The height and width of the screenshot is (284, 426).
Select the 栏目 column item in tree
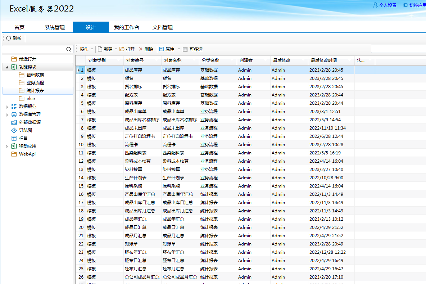23,138
